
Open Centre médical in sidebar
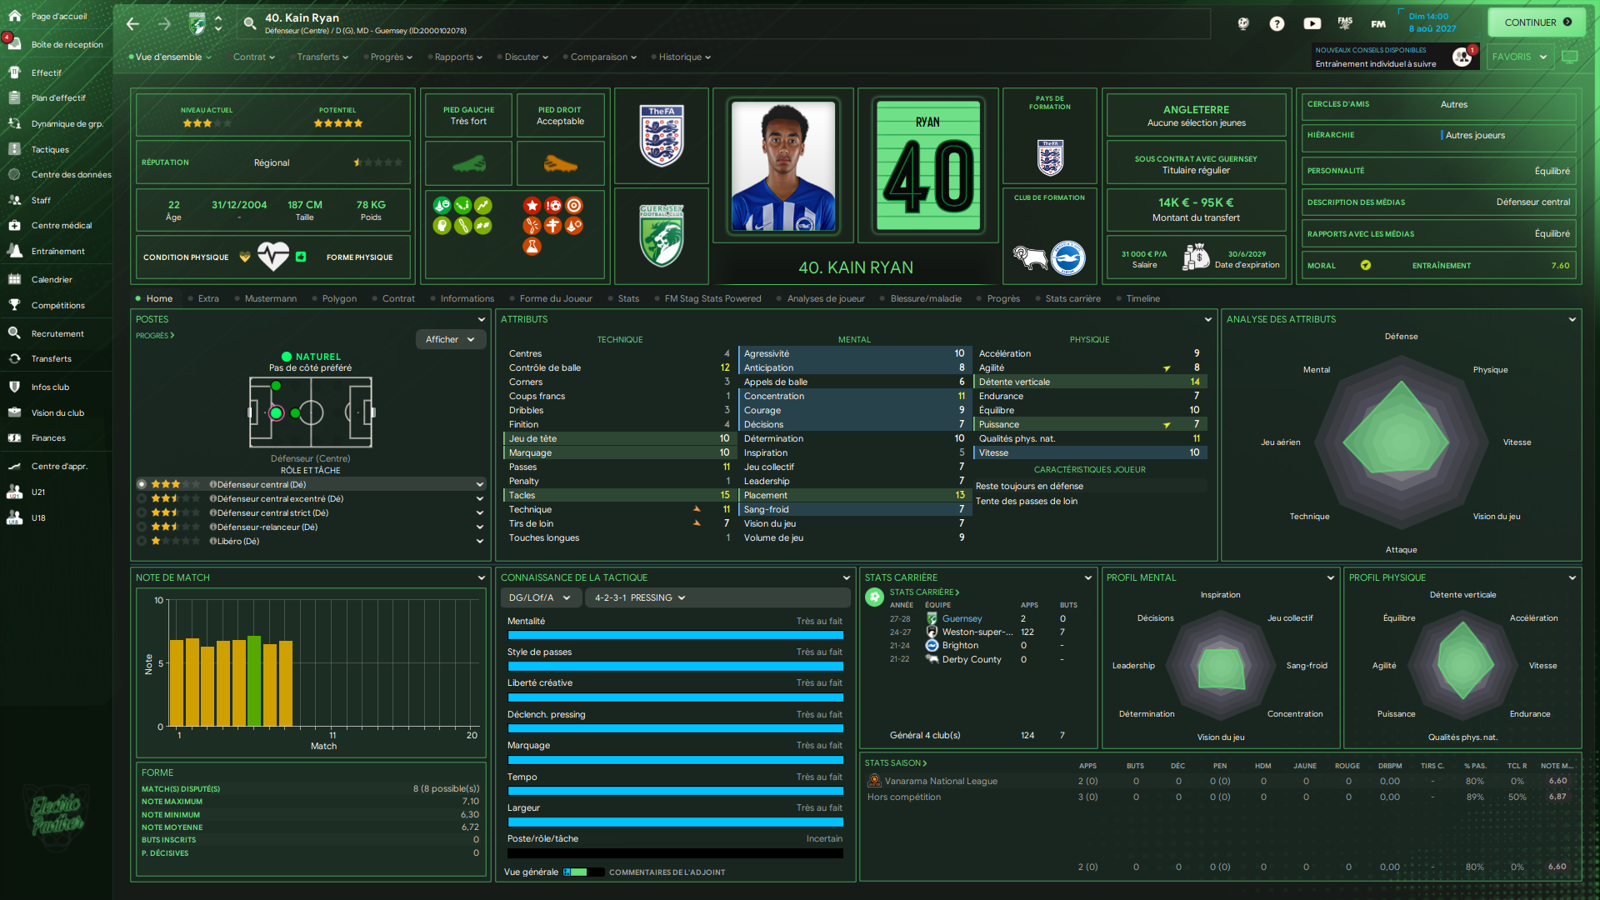point(61,225)
